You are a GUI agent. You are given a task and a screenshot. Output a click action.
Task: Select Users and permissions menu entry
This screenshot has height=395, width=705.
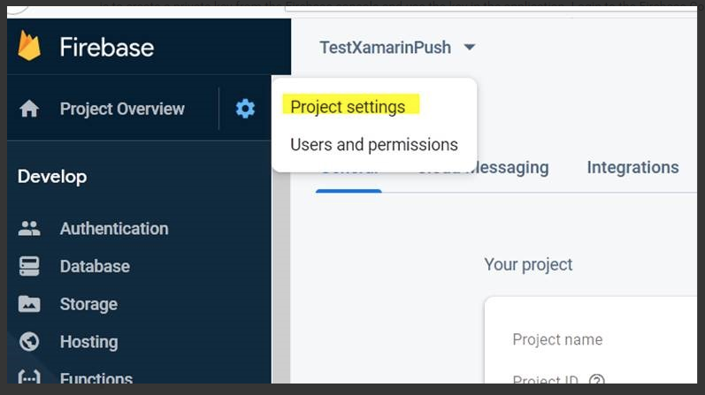tap(374, 145)
